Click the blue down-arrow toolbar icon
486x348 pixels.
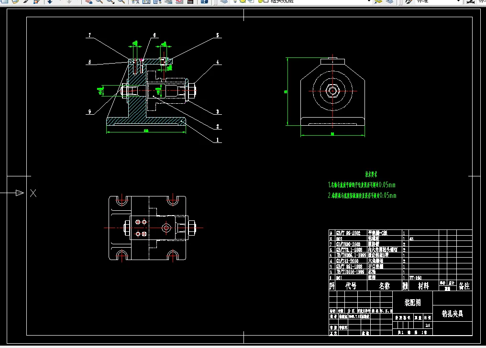pyautogui.click(x=50, y=1)
